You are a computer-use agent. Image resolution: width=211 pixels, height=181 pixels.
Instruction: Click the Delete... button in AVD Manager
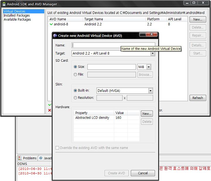(198, 27)
